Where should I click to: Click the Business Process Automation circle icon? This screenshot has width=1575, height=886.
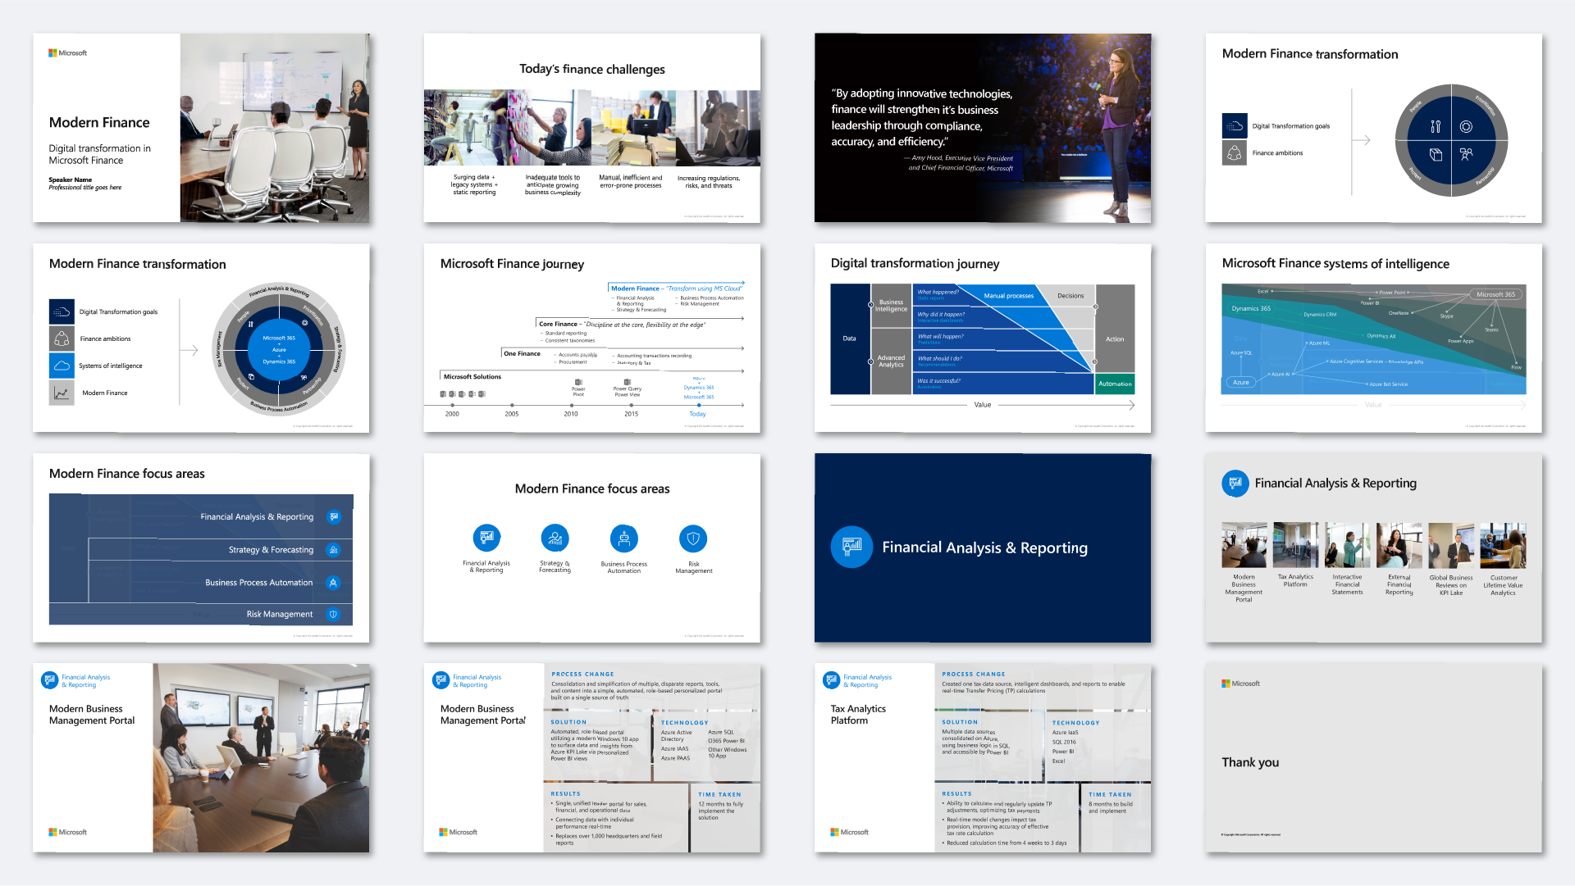(x=624, y=538)
